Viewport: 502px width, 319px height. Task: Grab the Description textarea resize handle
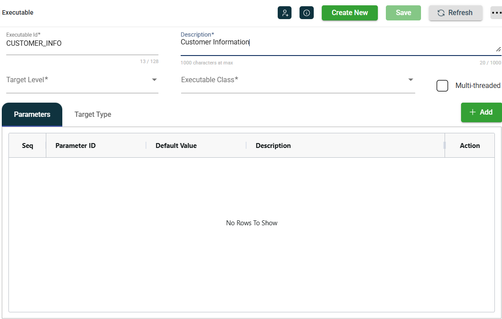tap(498, 49)
